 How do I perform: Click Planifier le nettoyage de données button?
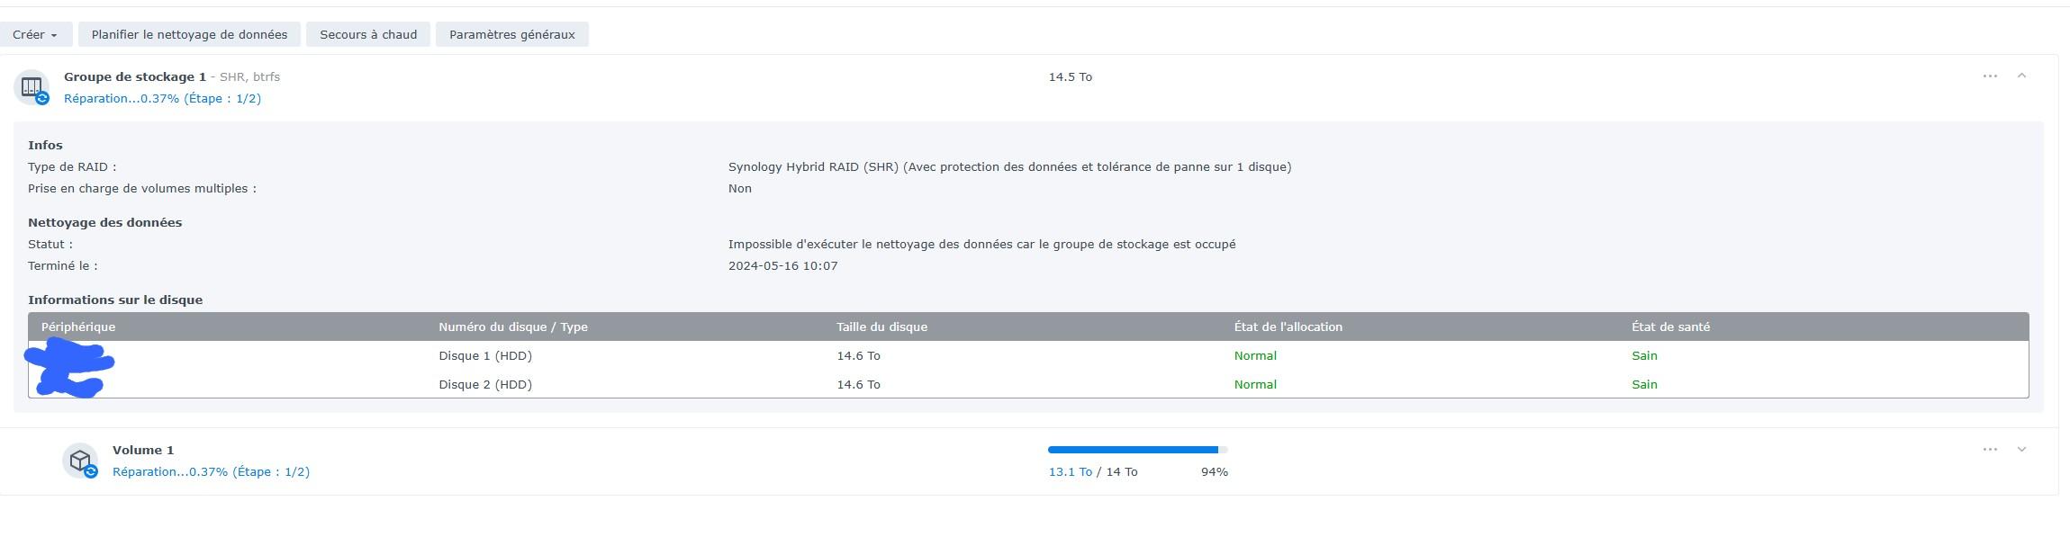coord(189,35)
